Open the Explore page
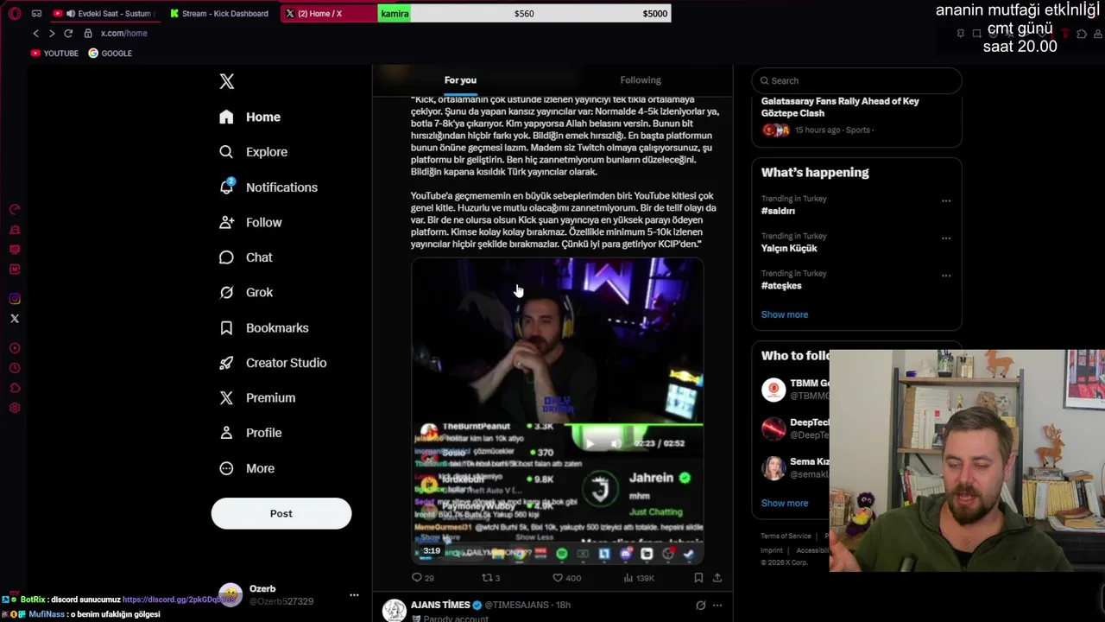This screenshot has height=622, width=1105. (x=254, y=152)
